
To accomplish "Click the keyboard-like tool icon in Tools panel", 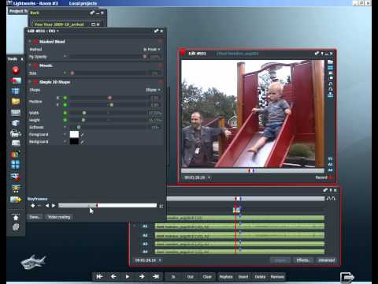I will [x=16, y=113].
